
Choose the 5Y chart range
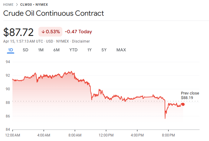[104, 50]
